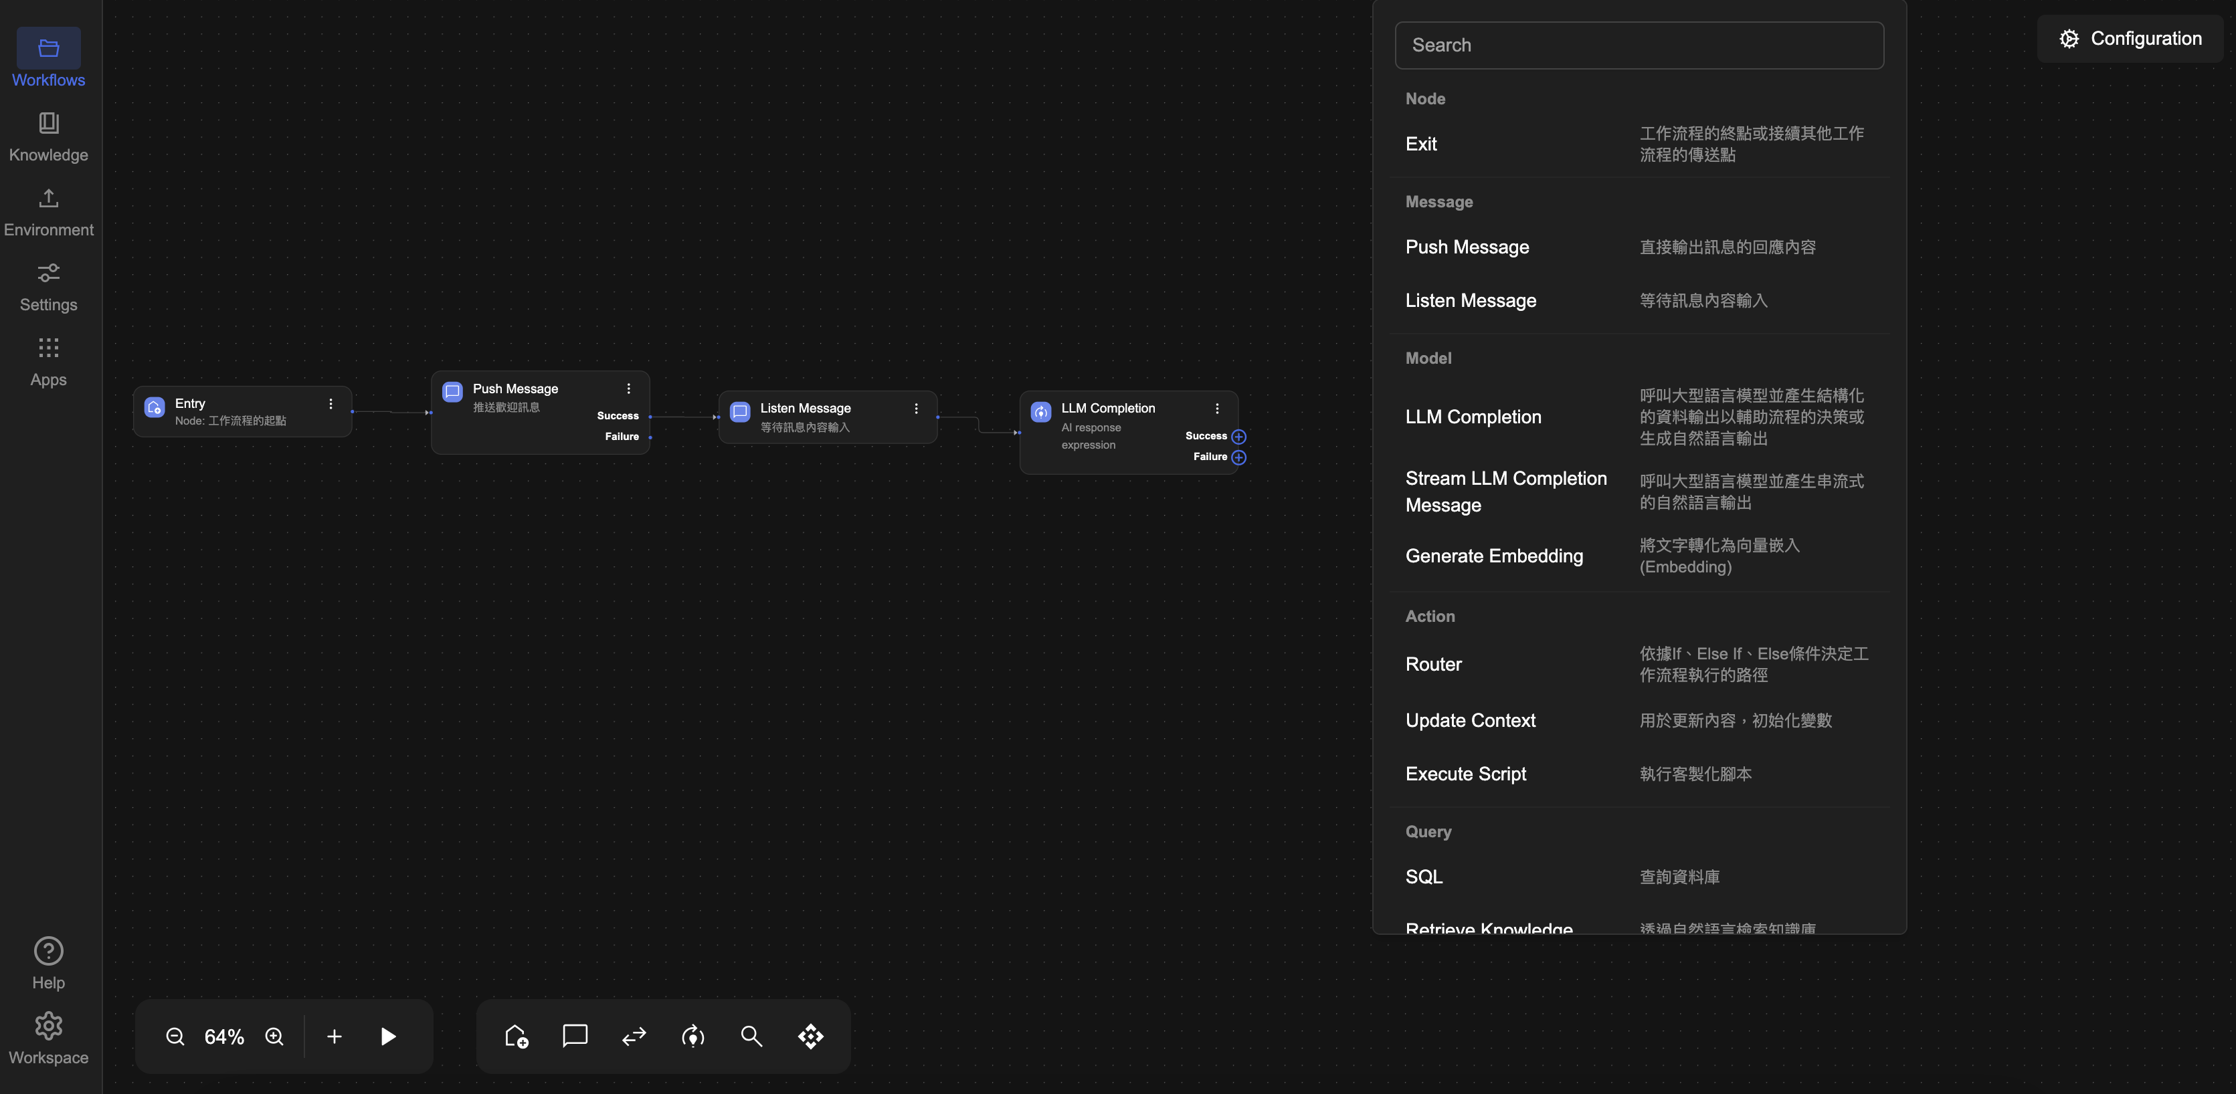This screenshot has width=2236, height=1094.
Task: Select Router from the node list
Action: (x=1433, y=663)
